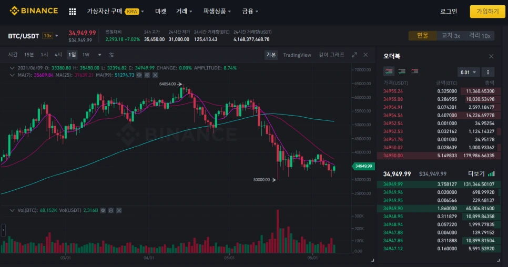Click ask price 34955.24
Image resolution: width=508 pixels, height=267 pixels.
click(393, 91)
